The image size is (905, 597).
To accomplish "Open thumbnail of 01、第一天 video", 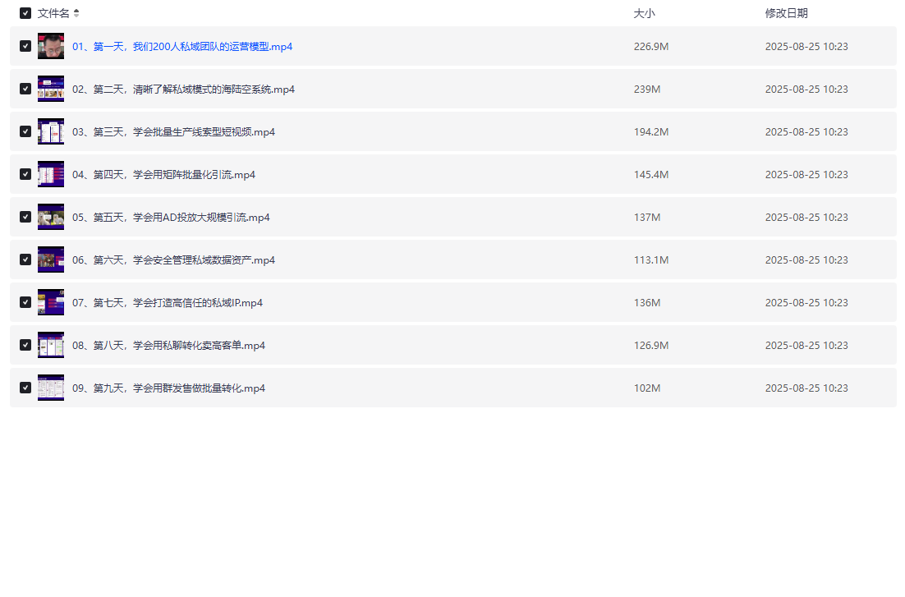I will (51, 46).
